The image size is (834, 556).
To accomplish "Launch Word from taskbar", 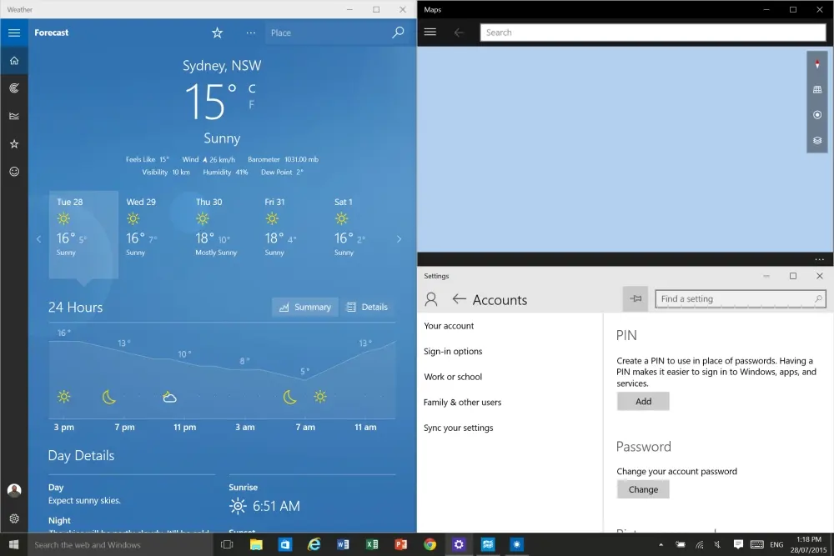I will tap(343, 544).
